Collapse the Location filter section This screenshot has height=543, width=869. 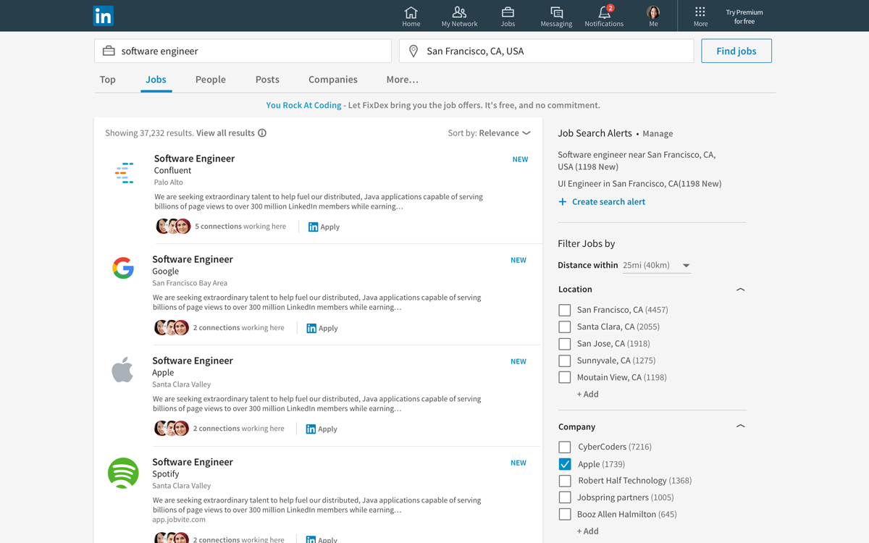pyautogui.click(x=740, y=290)
